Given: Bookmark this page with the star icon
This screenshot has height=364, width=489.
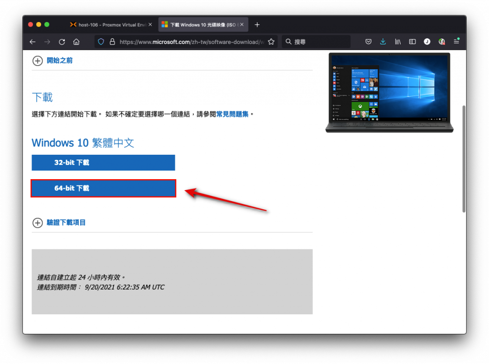Looking at the screenshot, I should point(271,42).
